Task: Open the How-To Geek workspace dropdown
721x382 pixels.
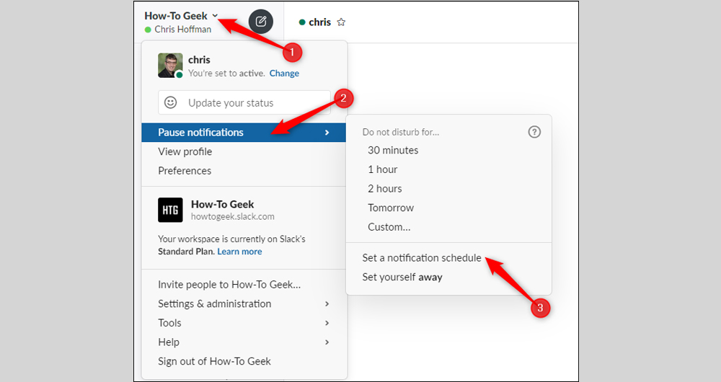Action: pos(181,16)
